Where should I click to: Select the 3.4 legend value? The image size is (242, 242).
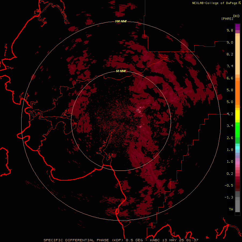pyautogui.click(x=230, y=126)
